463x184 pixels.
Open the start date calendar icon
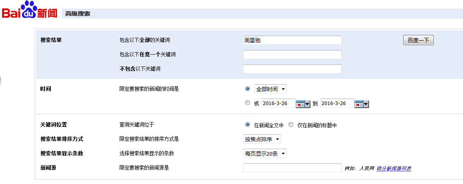tap(303, 104)
